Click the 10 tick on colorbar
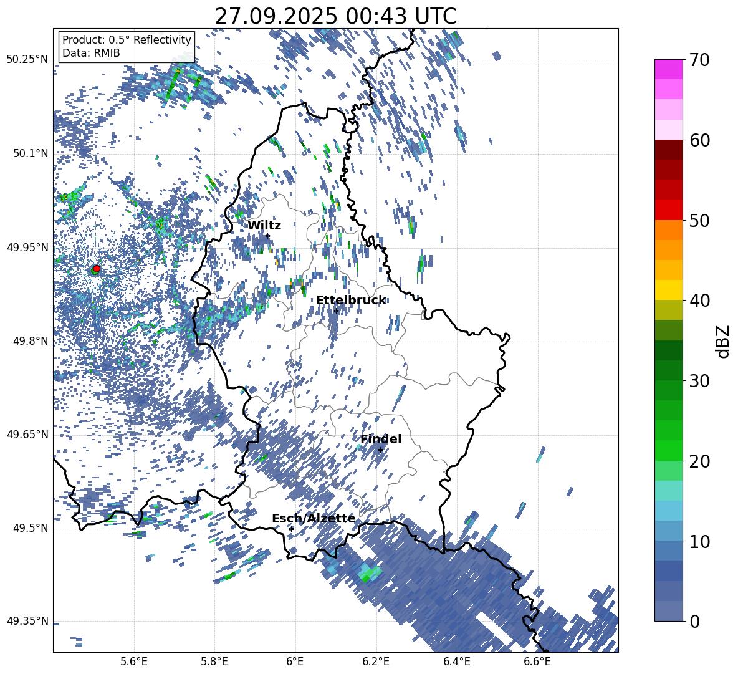This screenshot has height=674, width=738. pyautogui.click(x=699, y=541)
